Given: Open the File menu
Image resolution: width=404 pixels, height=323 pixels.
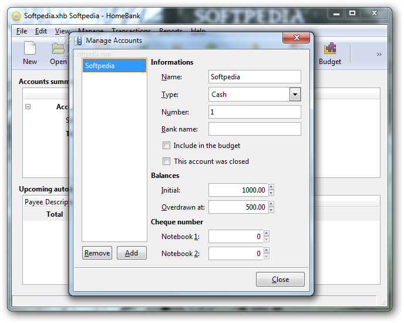Looking at the screenshot, I should point(22,31).
